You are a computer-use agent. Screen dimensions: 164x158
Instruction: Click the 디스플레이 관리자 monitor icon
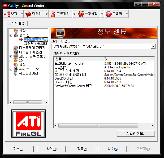click(x=16, y=48)
